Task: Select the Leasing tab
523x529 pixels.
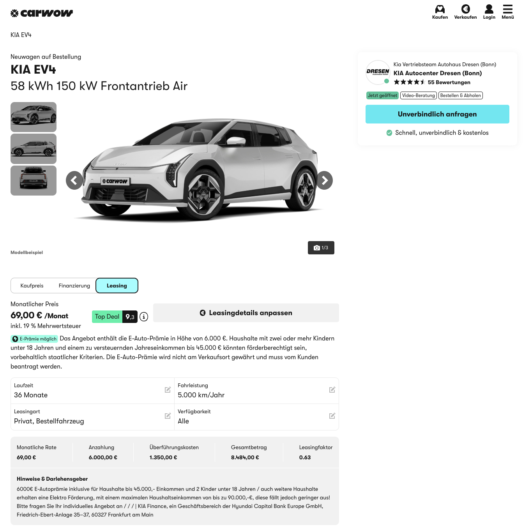Action: [x=117, y=286]
